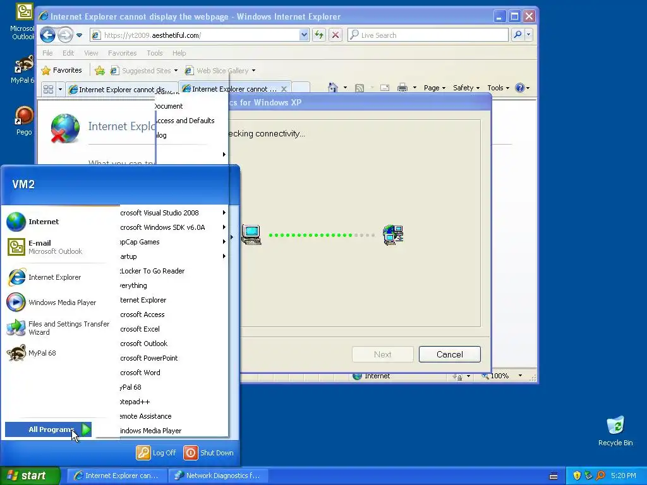The image size is (647, 485).
Task: Open BitLocker To Go Reader entry
Action: pyautogui.click(x=173, y=271)
